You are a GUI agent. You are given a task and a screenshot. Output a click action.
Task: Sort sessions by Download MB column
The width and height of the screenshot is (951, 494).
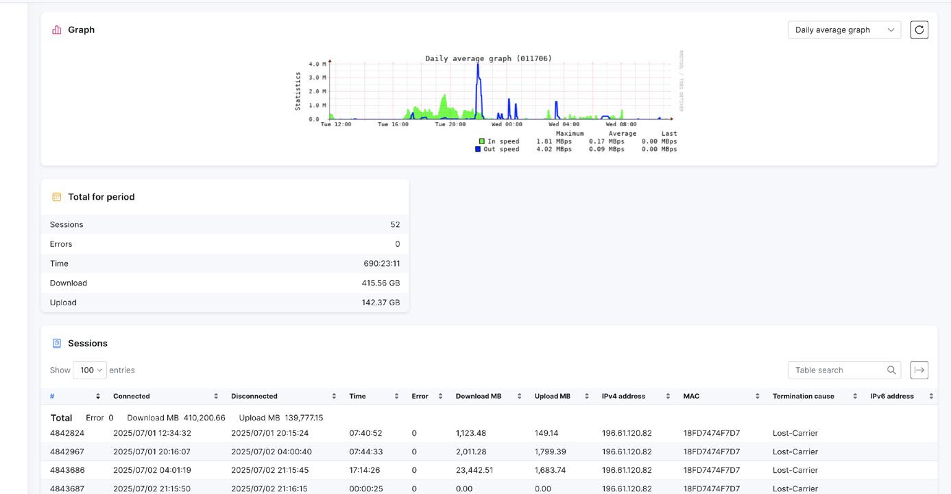(x=489, y=396)
